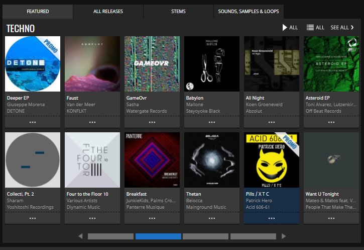Expand options under Collecti, Pt. 2
The image size is (364, 250).
click(x=33, y=218)
